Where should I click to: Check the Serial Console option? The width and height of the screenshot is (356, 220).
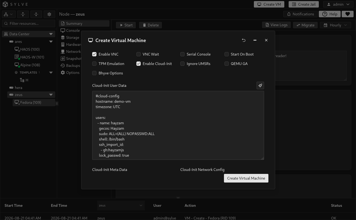(182, 54)
